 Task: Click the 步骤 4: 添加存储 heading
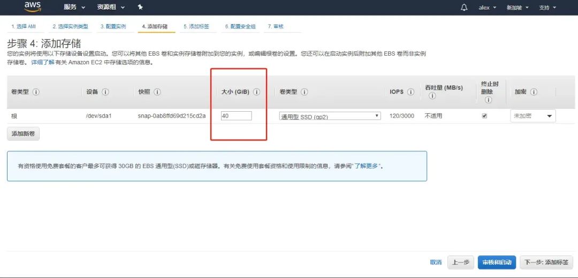coord(44,43)
